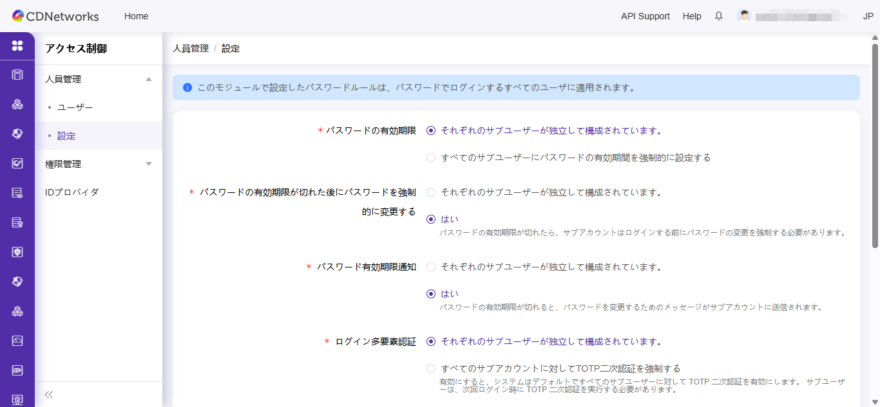Screen dimensions: 880x407
Task: Open the notification bell icon
Action: click(719, 16)
